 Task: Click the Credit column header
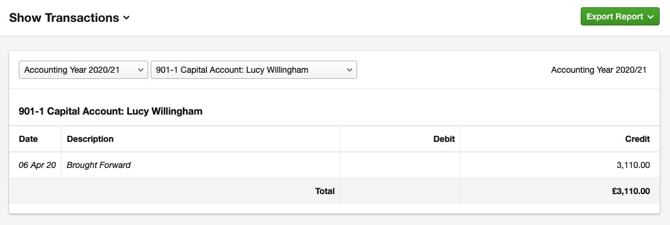click(637, 139)
